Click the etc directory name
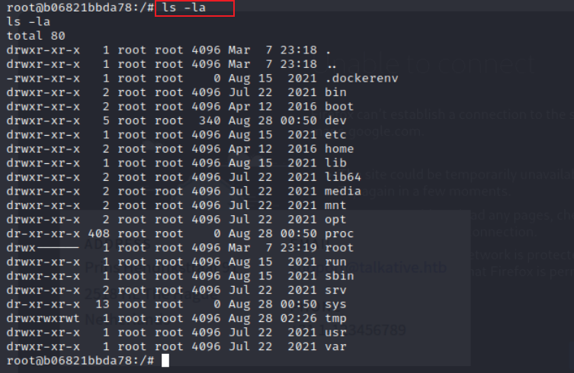Image resolution: width=574 pixels, height=373 pixels. (335, 134)
